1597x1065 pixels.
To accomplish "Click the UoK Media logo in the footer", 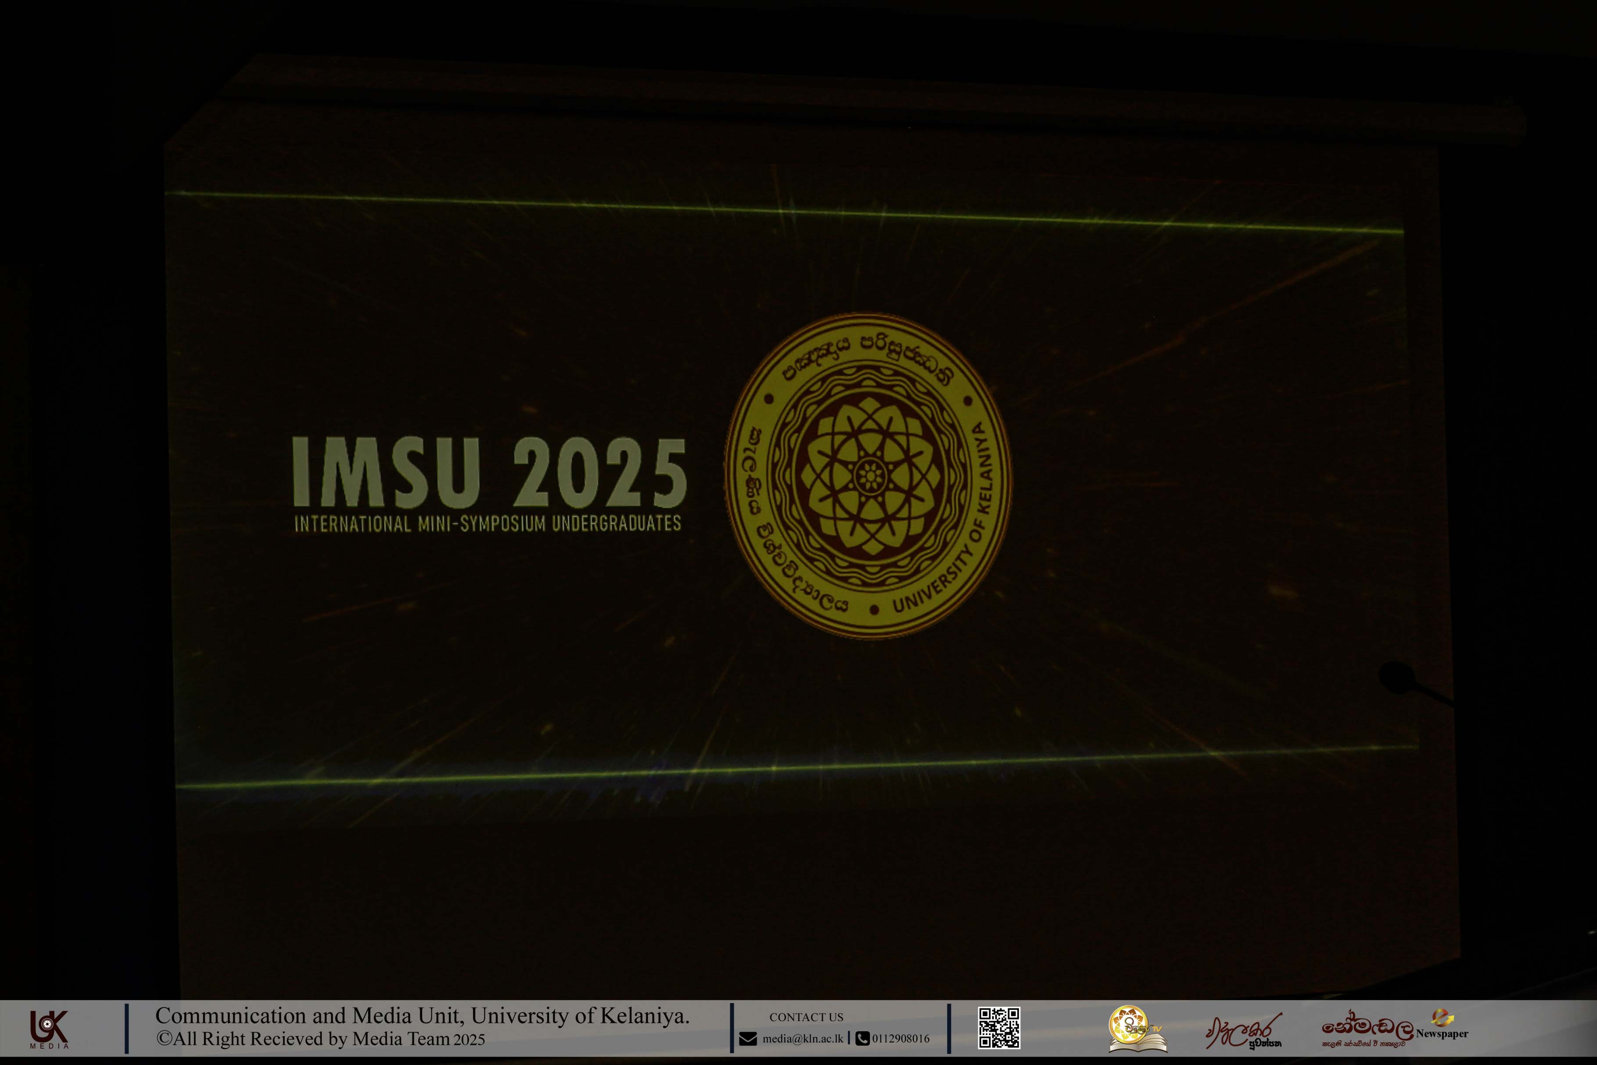I will (50, 1029).
